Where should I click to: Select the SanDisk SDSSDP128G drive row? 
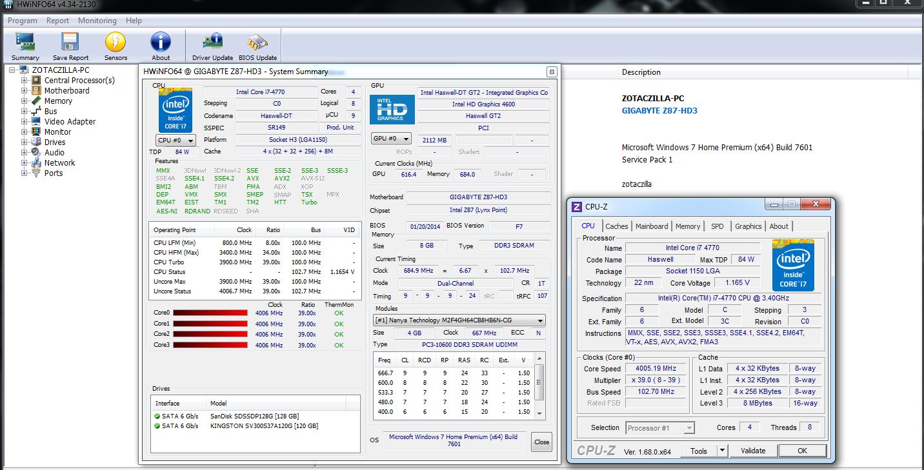pyautogui.click(x=256, y=416)
